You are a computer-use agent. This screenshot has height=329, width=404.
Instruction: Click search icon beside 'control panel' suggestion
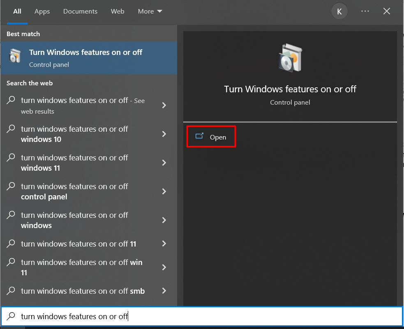tap(11, 186)
